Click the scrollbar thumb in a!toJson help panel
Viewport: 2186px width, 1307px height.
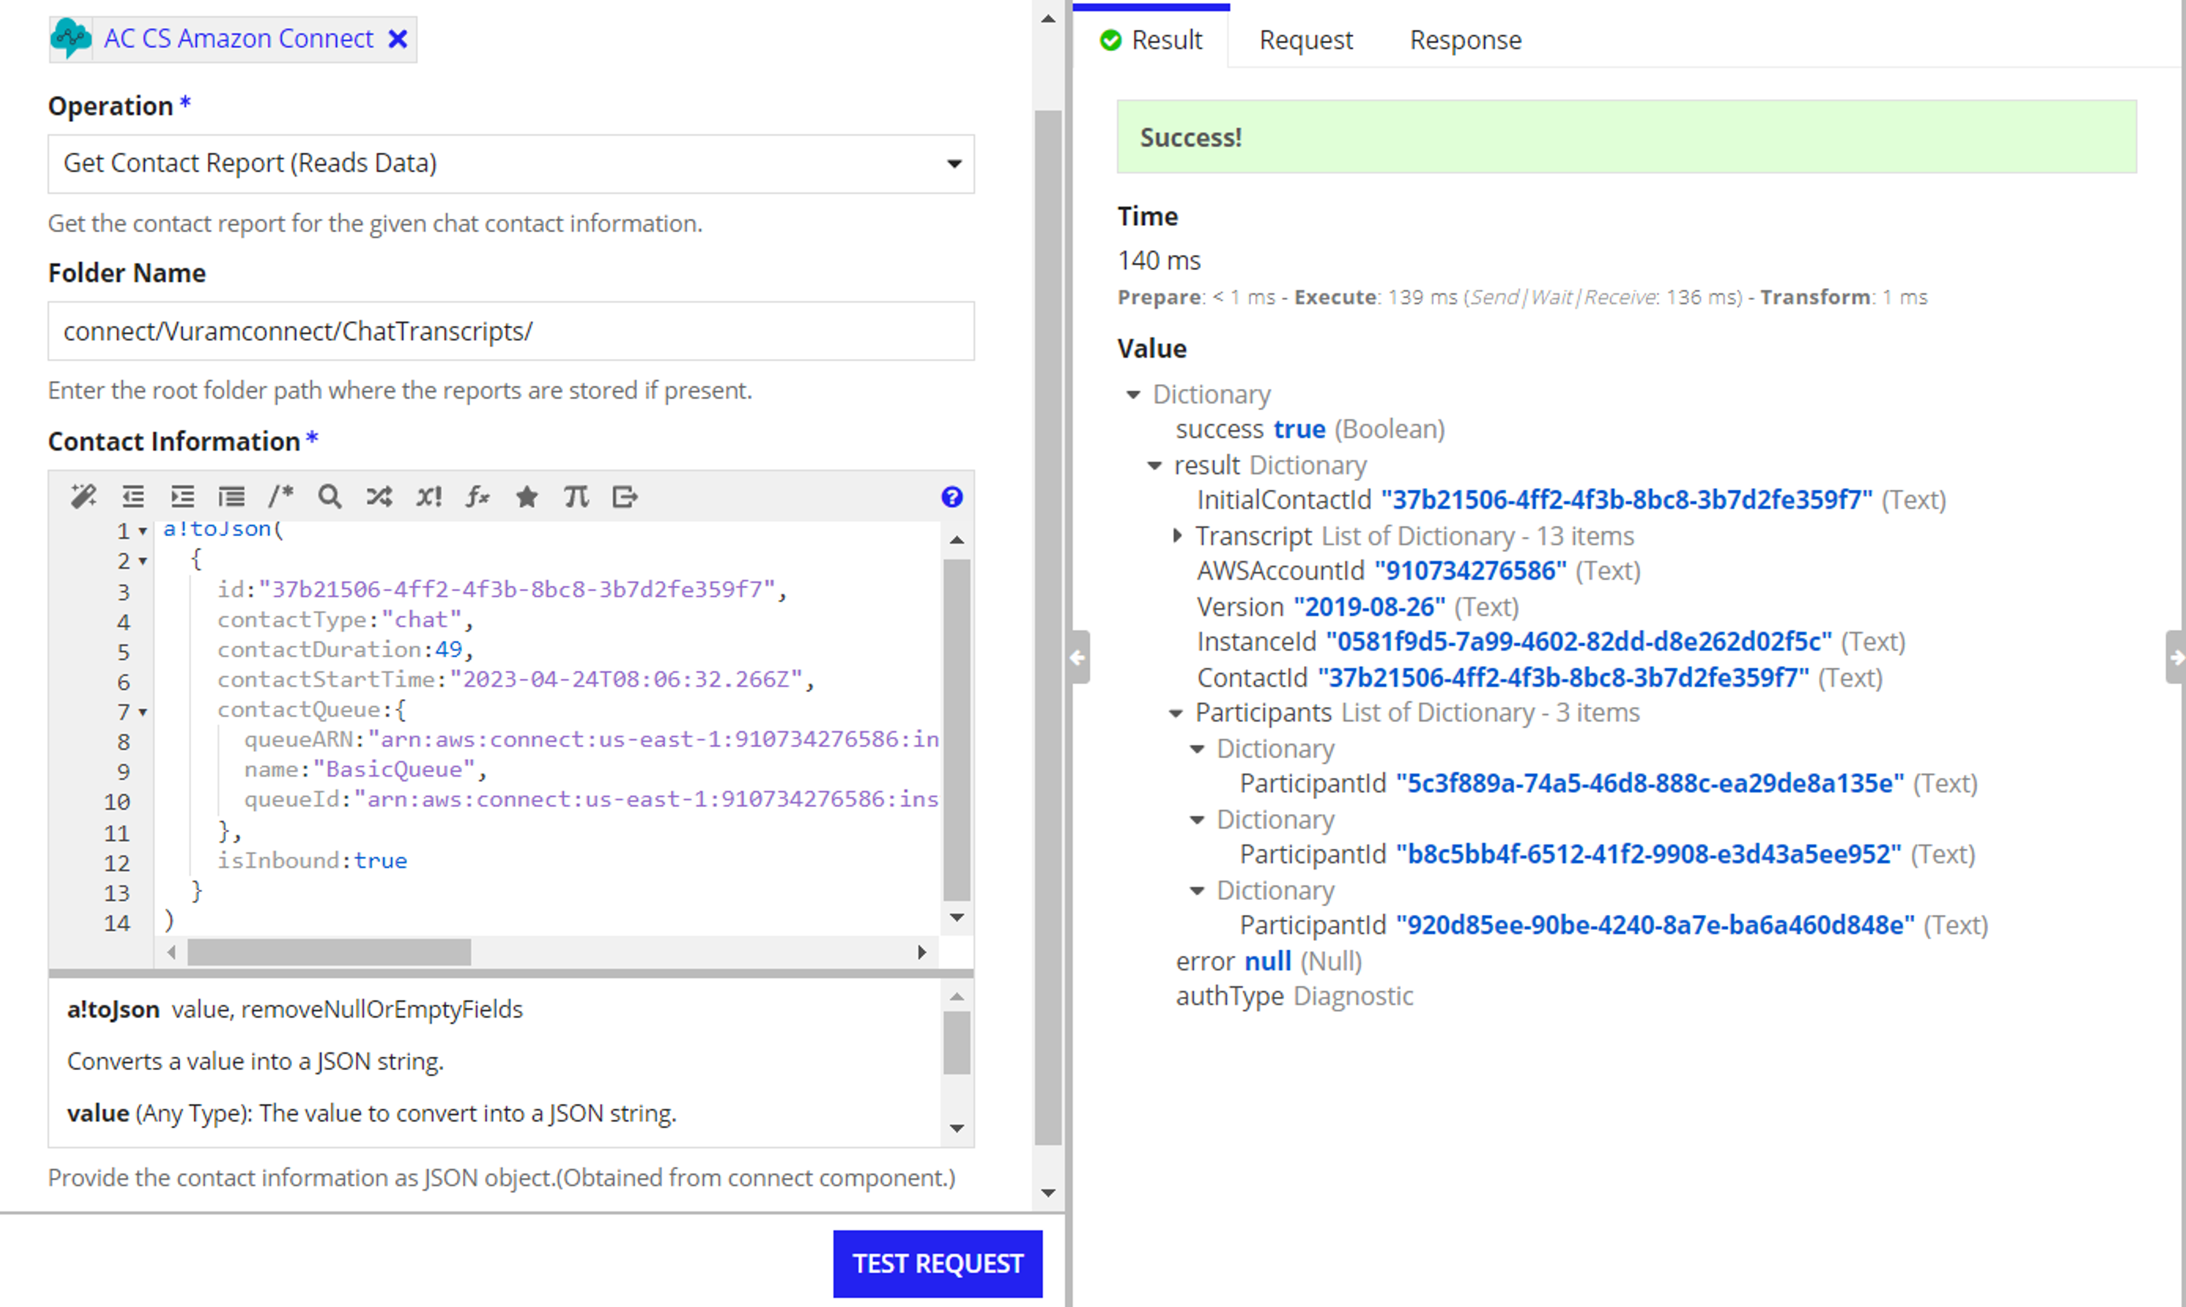pos(956,1043)
